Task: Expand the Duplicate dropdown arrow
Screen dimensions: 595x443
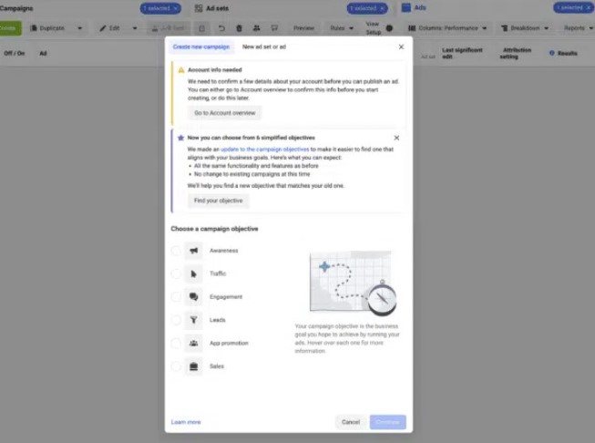Action: 79,28
